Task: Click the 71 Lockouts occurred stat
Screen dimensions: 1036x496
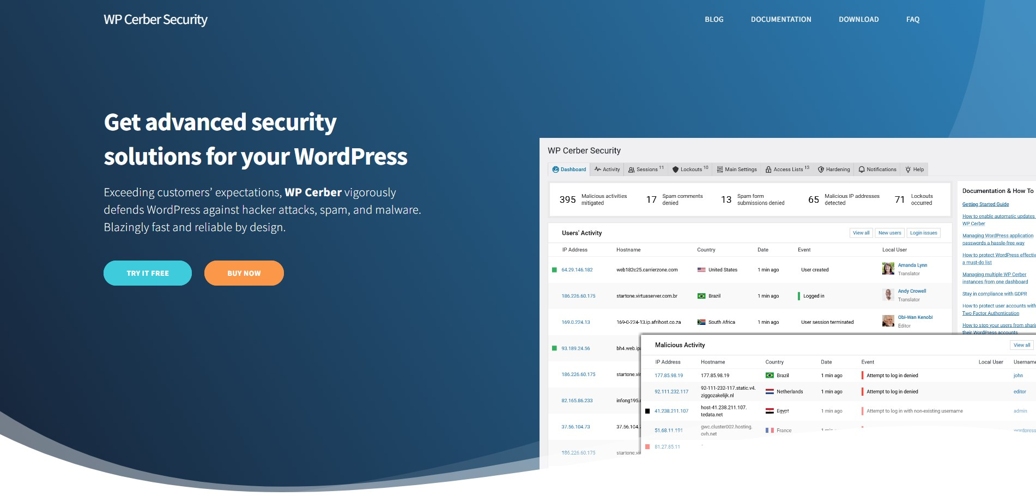Action: pos(913,199)
